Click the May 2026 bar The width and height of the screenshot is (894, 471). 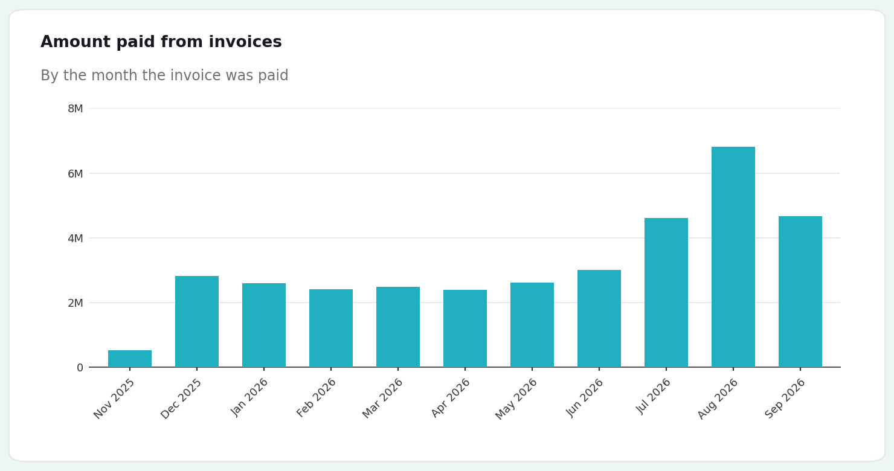532,325
